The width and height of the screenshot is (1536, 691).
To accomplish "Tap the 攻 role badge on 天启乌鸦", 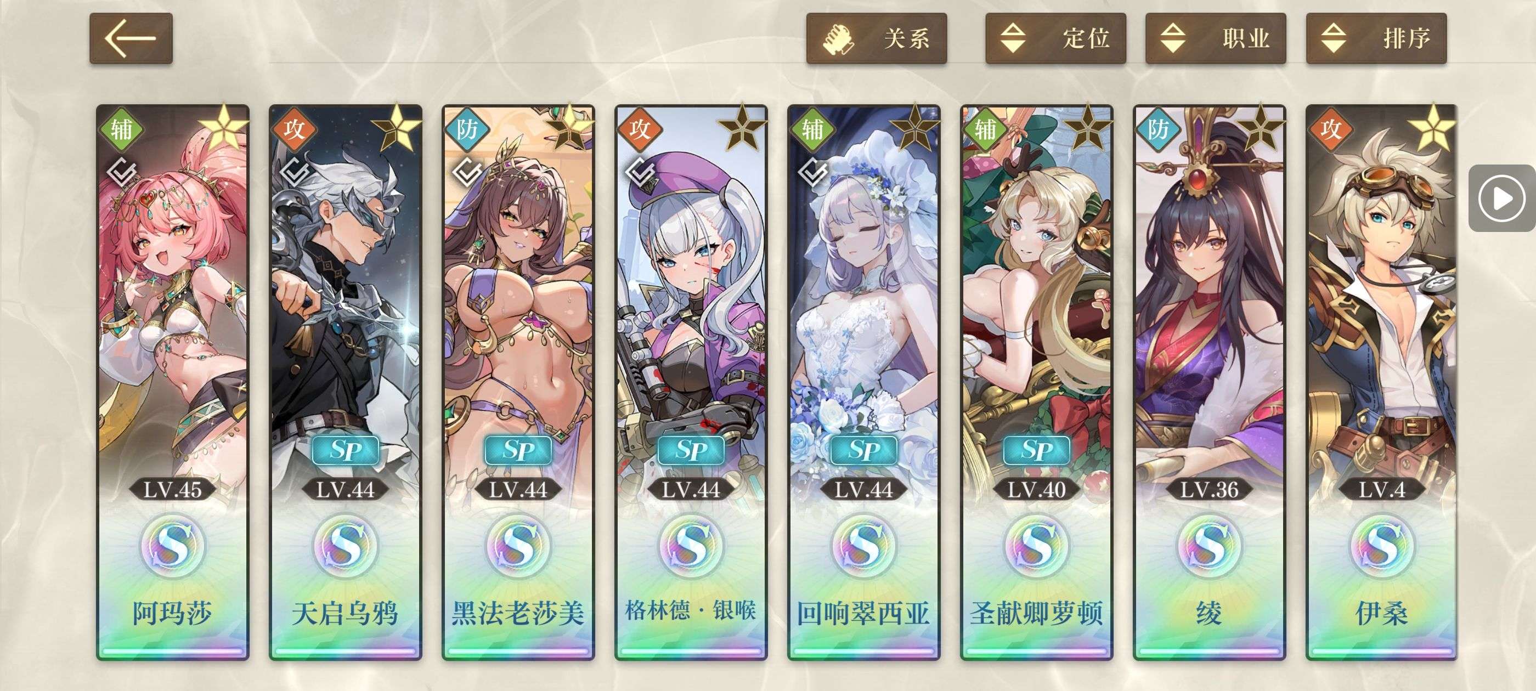I will pos(293,129).
